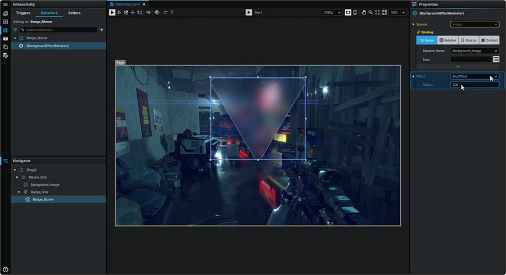506x275 pixels.
Task: Click the behaviors filter icon
Action: click(x=15, y=30)
